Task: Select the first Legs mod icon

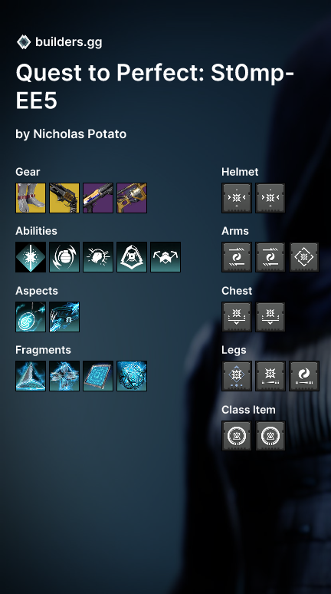Action: point(237,376)
